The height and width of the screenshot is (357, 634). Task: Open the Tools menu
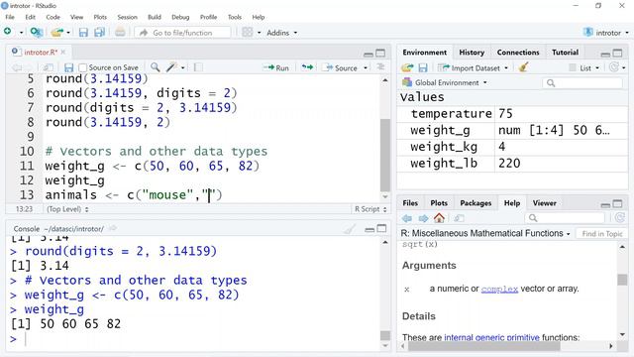point(235,17)
